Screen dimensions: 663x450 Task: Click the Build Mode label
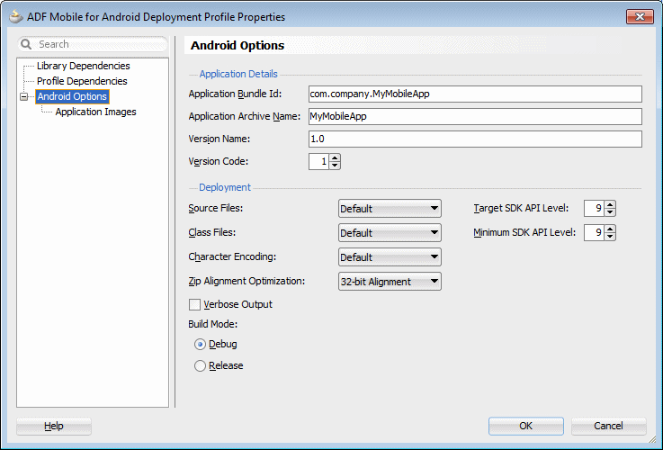coord(213,324)
